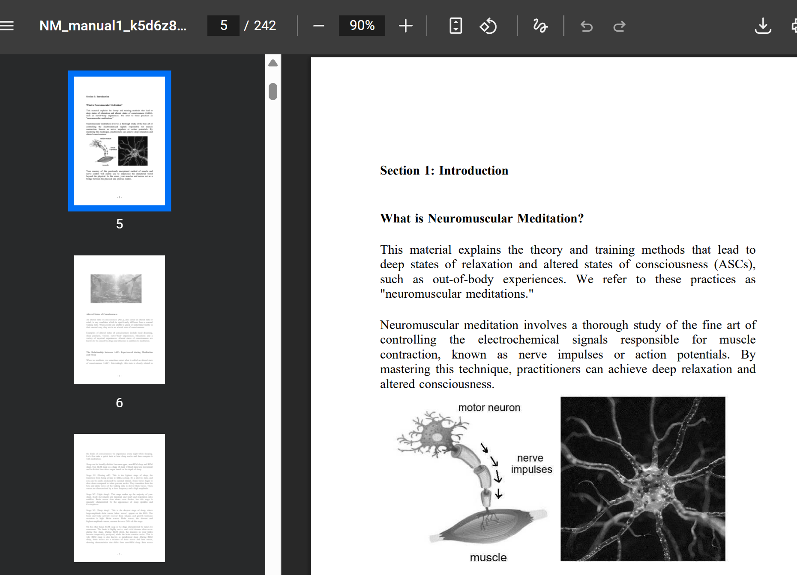Viewport: 797px width, 575px height.
Task: Click the zoom level field showing 90%
Action: (x=362, y=26)
